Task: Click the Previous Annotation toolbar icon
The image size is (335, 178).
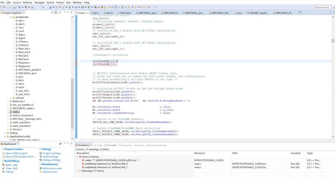Action: [136, 7]
